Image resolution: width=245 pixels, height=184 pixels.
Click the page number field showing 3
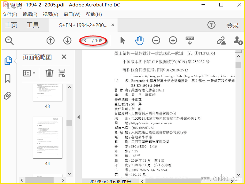pos(85,41)
